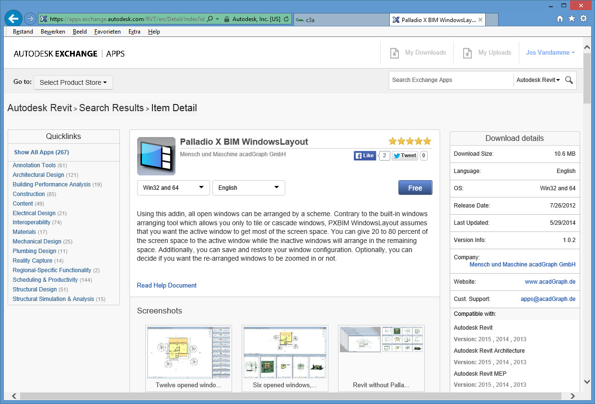Open the Favorieten menu
This screenshot has height=404, width=595.
click(107, 32)
